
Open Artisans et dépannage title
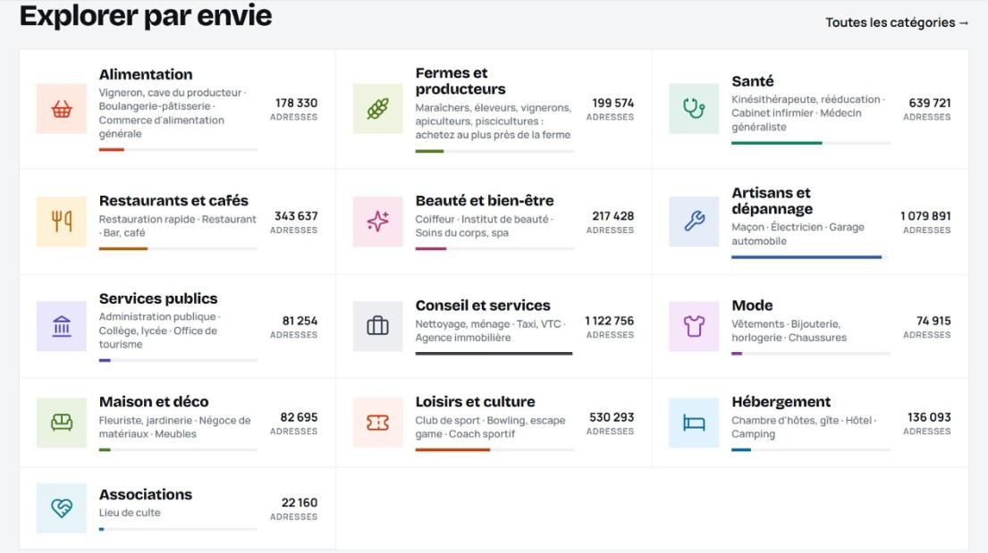[x=772, y=200]
